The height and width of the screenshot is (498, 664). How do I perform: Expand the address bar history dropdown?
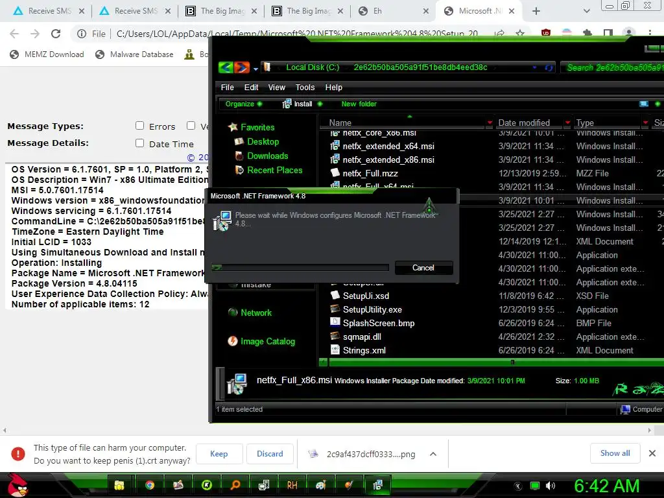[x=535, y=67]
